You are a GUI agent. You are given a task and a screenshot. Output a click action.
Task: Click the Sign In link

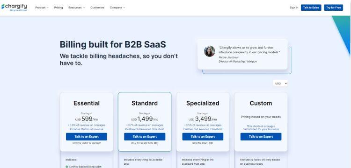pos(294,7)
